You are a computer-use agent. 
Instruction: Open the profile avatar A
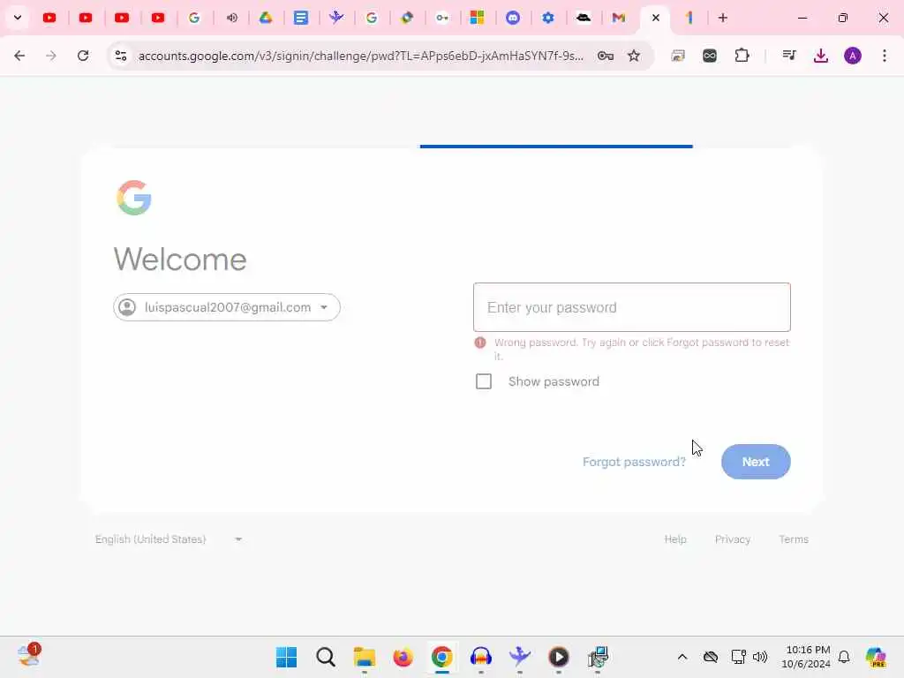853,56
